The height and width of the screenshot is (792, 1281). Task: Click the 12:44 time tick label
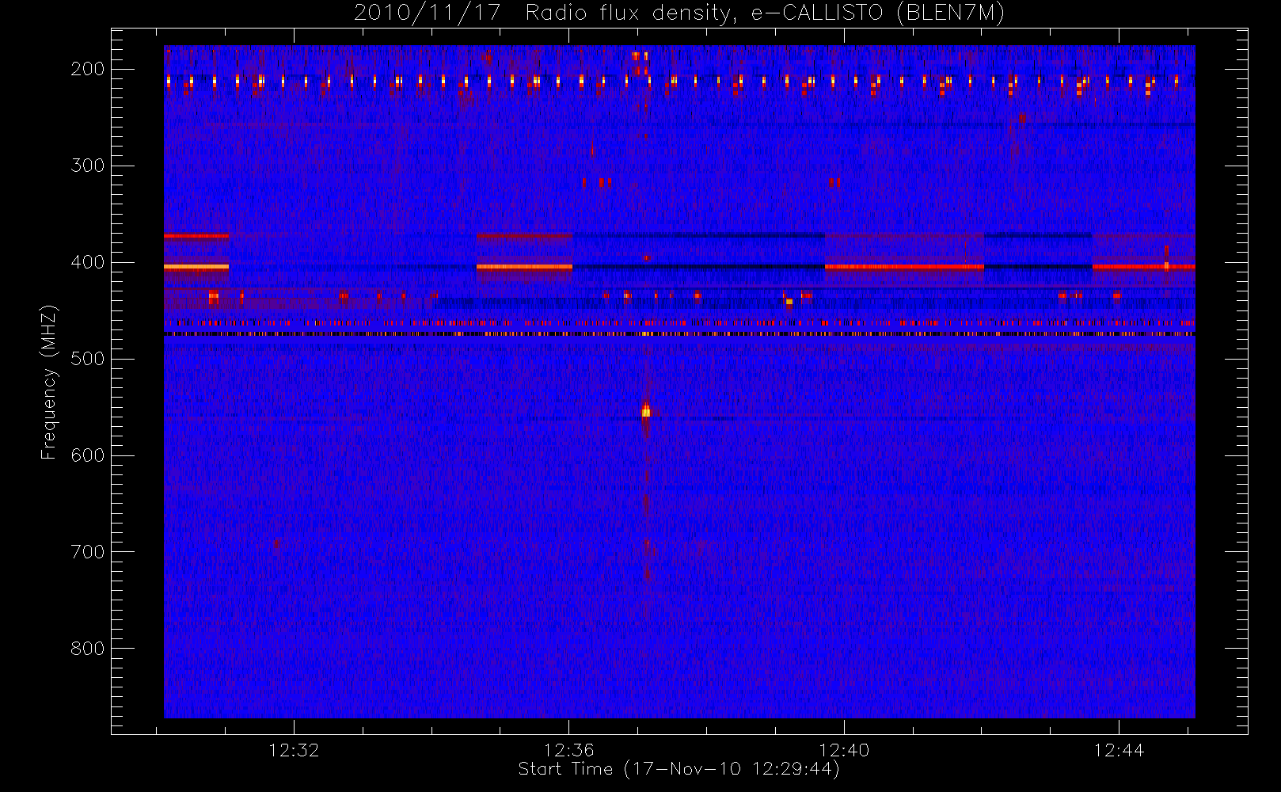coord(1119,750)
